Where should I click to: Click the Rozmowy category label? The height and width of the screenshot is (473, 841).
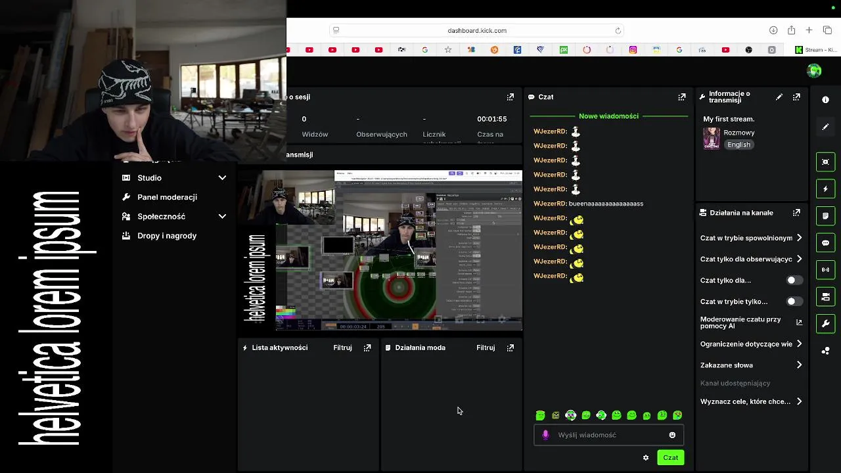coord(739,133)
